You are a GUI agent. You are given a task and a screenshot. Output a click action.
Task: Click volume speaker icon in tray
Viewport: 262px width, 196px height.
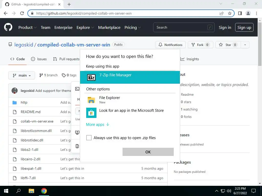(x=229, y=191)
